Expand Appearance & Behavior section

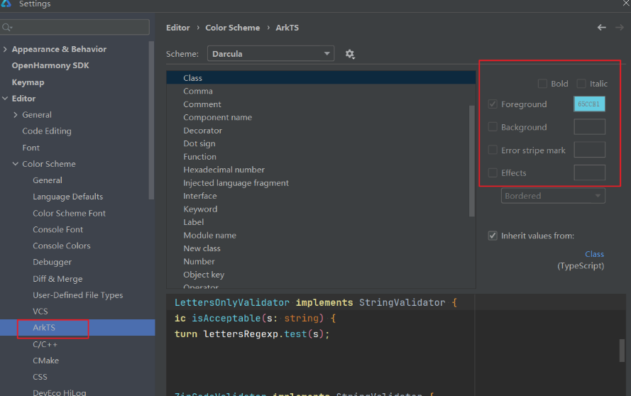pyautogui.click(x=5, y=49)
